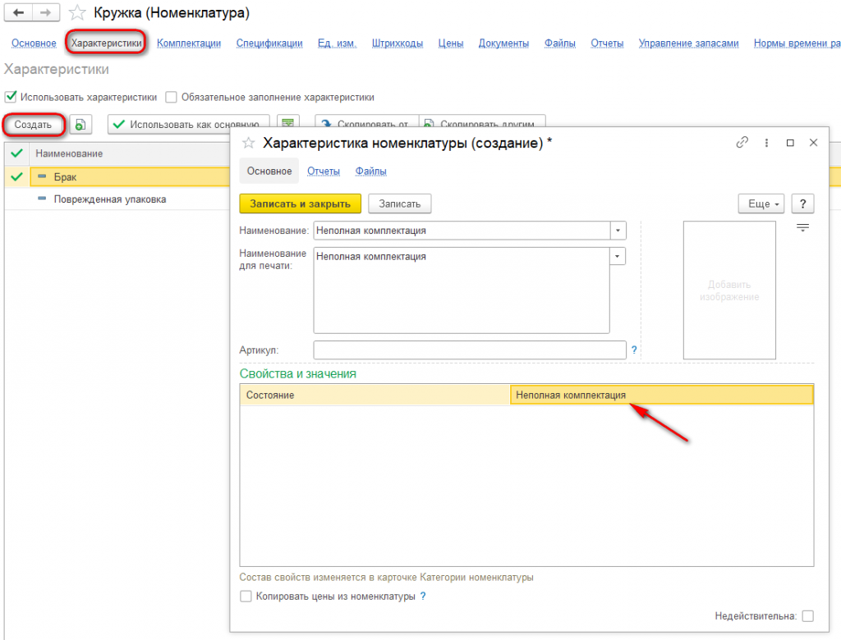Select the Поврежденная упаковка row
This screenshot has height=640, width=841.
[117, 199]
